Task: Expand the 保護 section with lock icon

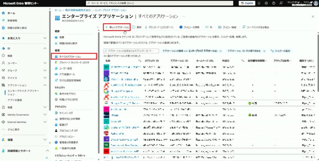Action: tap(45, 107)
